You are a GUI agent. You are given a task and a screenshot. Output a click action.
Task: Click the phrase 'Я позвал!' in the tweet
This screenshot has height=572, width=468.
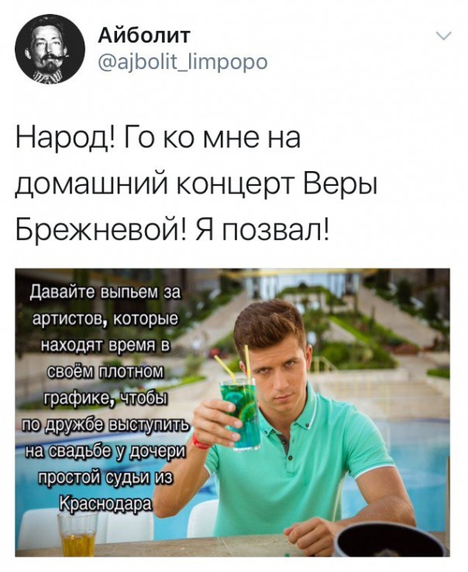[262, 231]
